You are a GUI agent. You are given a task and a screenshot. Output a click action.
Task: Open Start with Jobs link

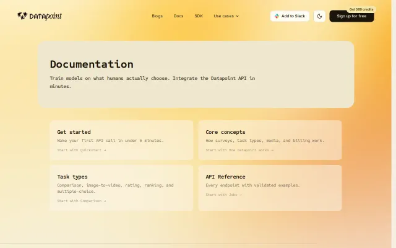coord(223,195)
